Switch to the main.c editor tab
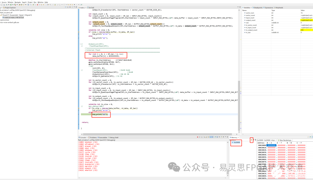313x180 pixels. tap(82, 8)
